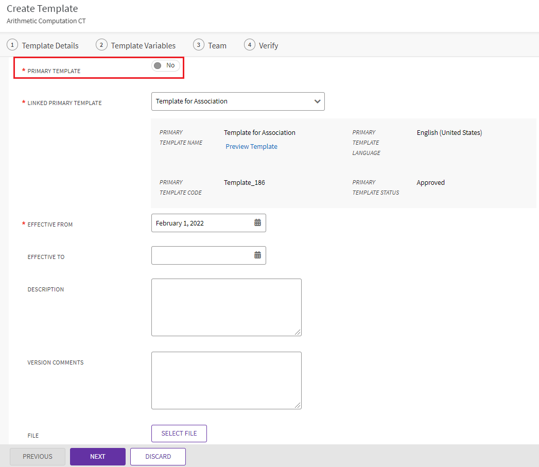Screen dimensions: 539x467
Task: Click the Effective From calendar icon
Action: click(257, 223)
